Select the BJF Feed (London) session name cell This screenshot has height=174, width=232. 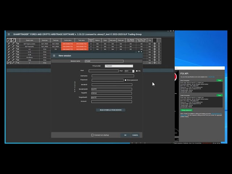tap(29, 44)
